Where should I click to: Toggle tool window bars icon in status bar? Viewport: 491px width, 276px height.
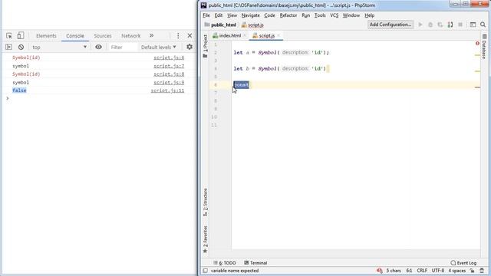[205, 271]
